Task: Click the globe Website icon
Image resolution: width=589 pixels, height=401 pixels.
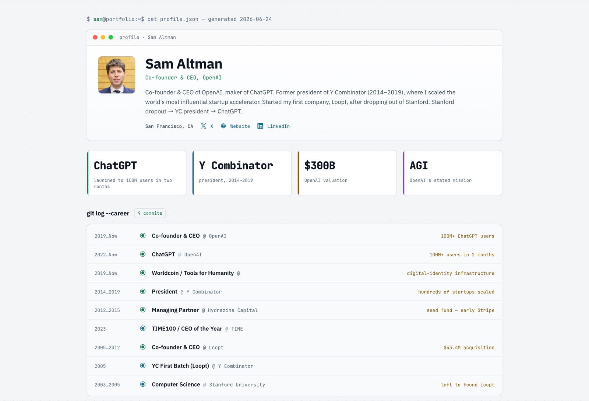Action: point(223,126)
